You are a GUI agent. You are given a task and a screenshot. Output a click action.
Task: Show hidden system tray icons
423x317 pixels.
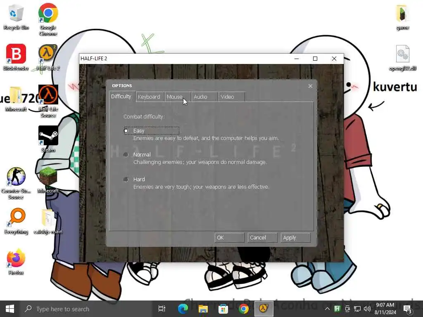[327, 309]
